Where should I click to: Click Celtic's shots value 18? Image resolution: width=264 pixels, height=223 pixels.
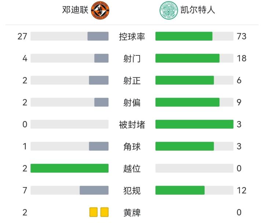pyautogui.click(x=242, y=58)
